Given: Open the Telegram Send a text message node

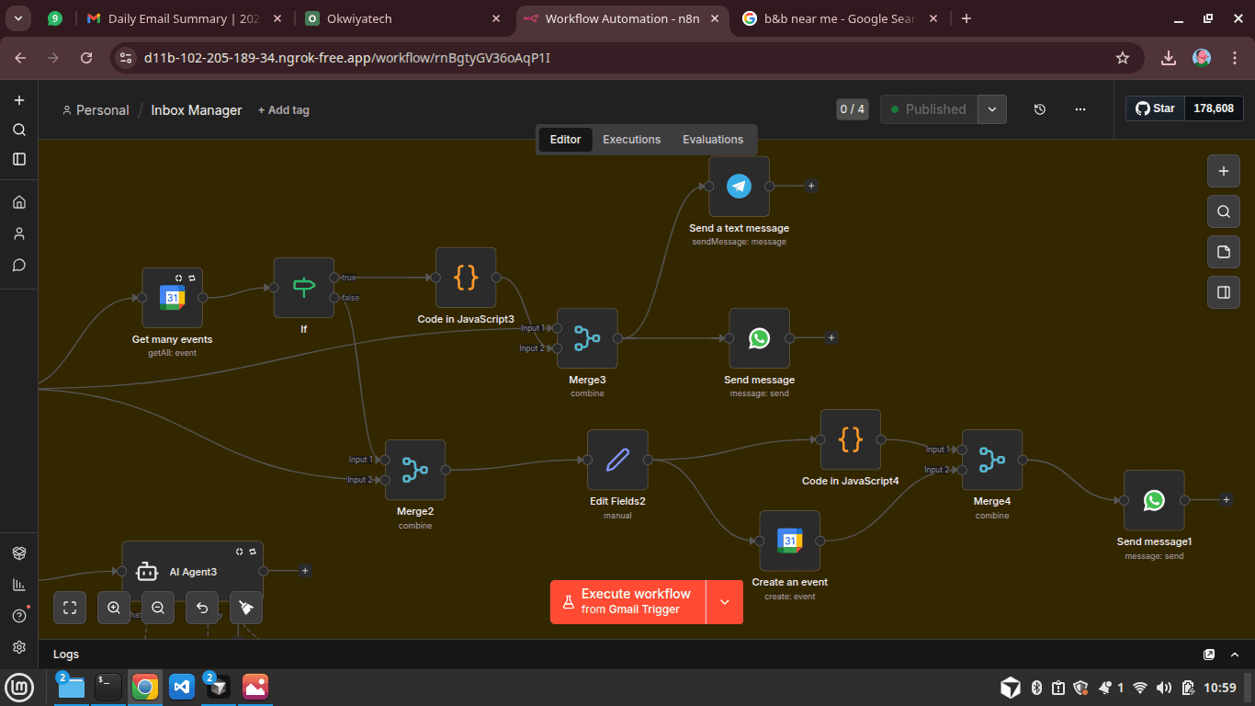Looking at the screenshot, I should pos(739,187).
